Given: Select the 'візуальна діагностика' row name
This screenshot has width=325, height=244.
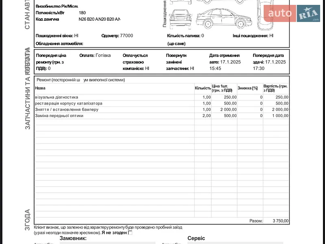Looking at the screenshot, I should click(56, 97).
